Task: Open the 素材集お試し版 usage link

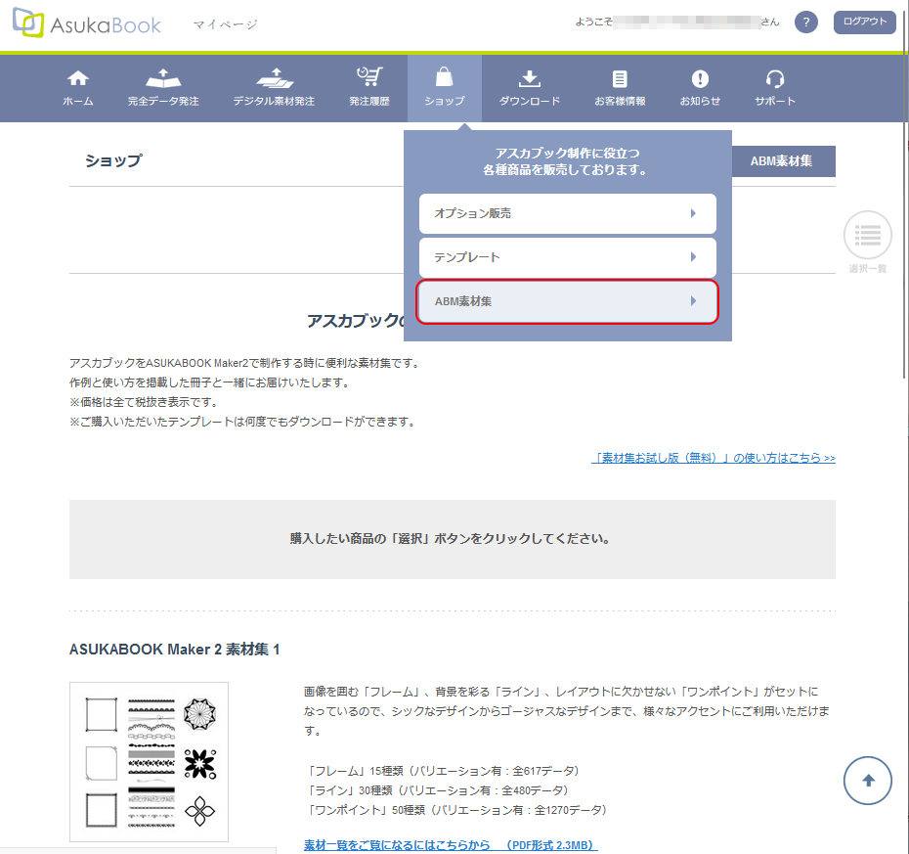Action: (x=714, y=458)
